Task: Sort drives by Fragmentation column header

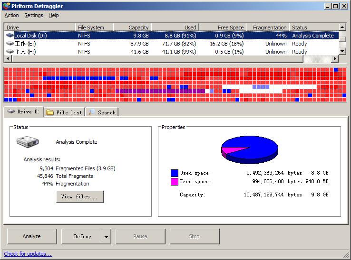Action: coord(269,28)
